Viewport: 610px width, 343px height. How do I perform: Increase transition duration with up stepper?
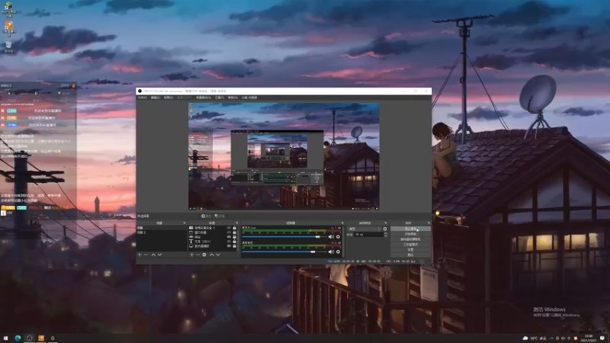point(386,233)
